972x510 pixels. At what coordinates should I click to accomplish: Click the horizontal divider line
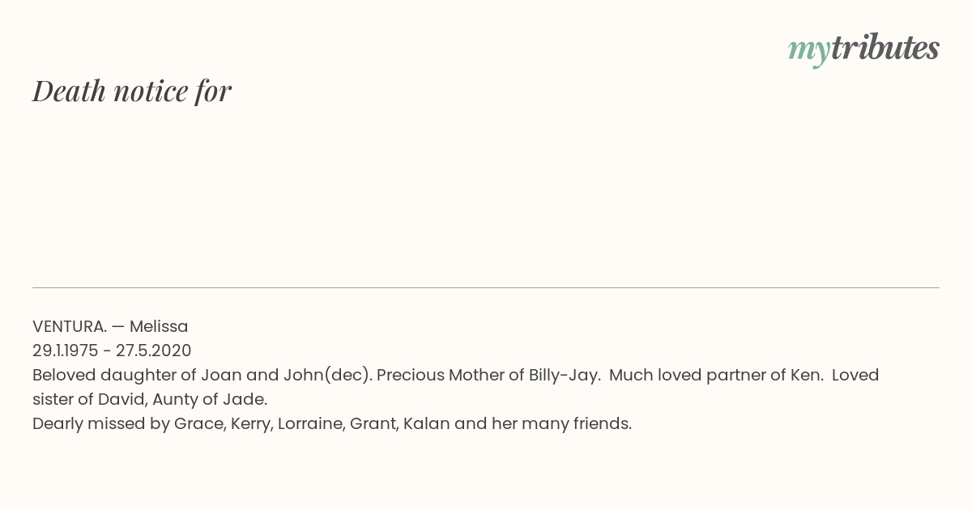pos(486,287)
